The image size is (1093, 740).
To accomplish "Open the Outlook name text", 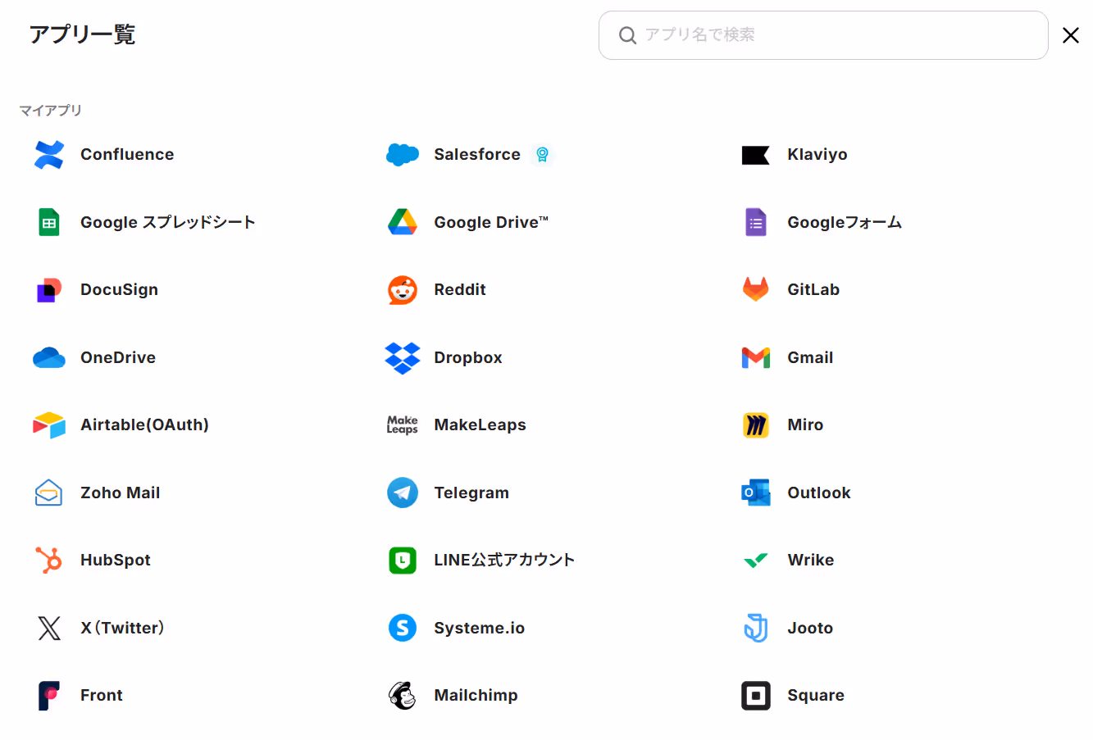I will 819,493.
